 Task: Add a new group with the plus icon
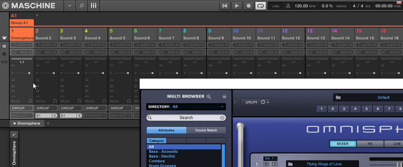[x=37, y=15]
